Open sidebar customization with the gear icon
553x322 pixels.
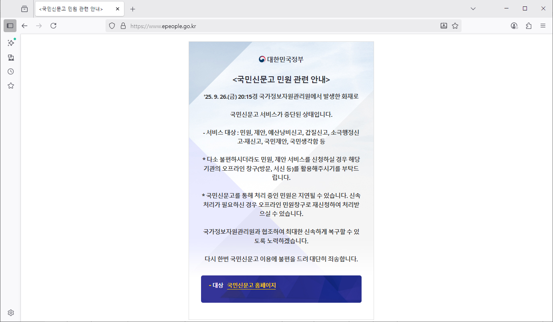10,312
